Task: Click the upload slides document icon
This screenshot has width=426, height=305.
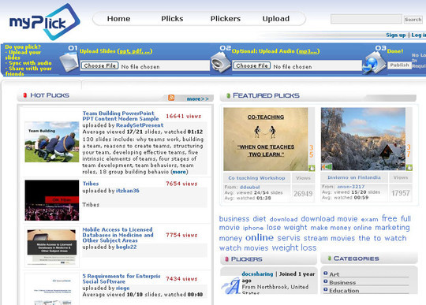Action: 69,61
